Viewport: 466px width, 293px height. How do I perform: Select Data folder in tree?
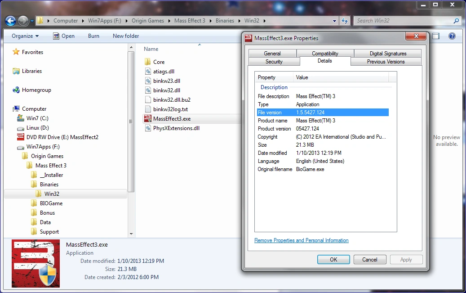pyautogui.click(x=41, y=222)
